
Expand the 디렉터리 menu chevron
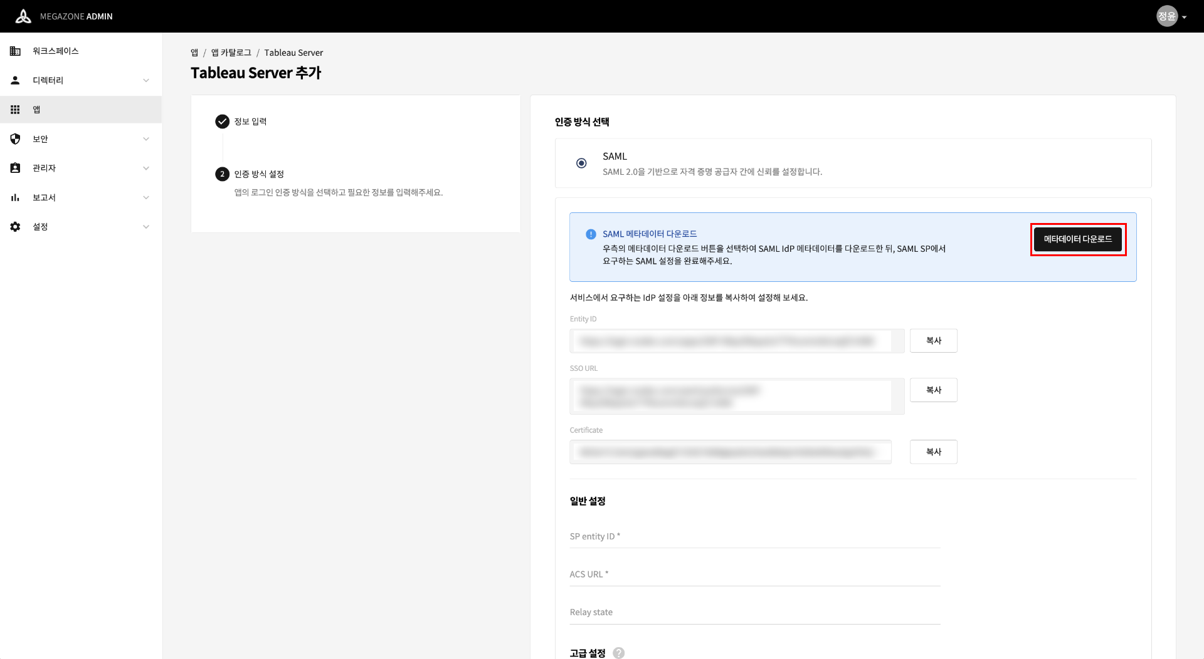click(146, 80)
